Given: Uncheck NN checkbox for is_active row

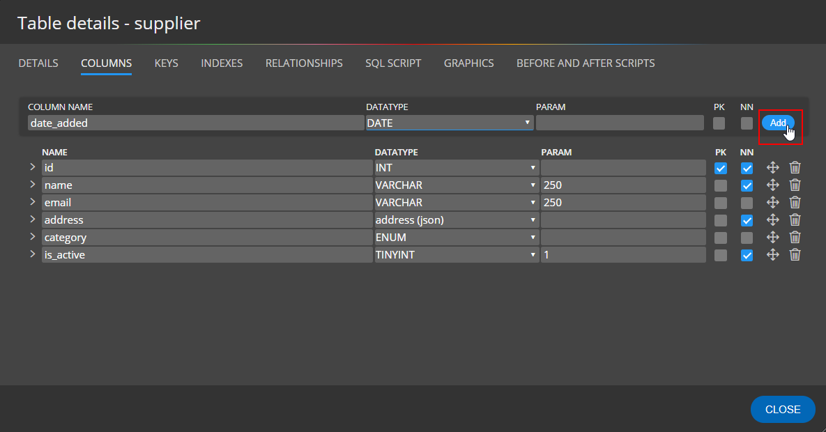Looking at the screenshot, I should [x=747, y=256].
